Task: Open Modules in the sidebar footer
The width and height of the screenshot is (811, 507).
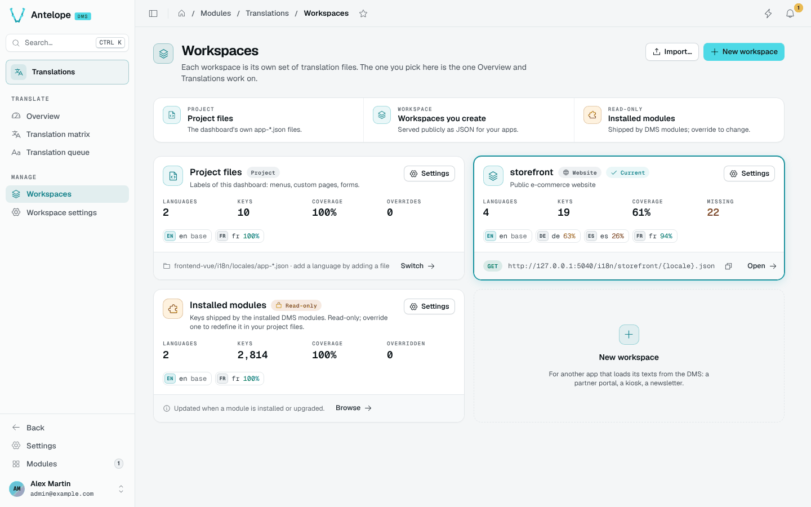Action: pyautogui.click(x=67, y=464)
